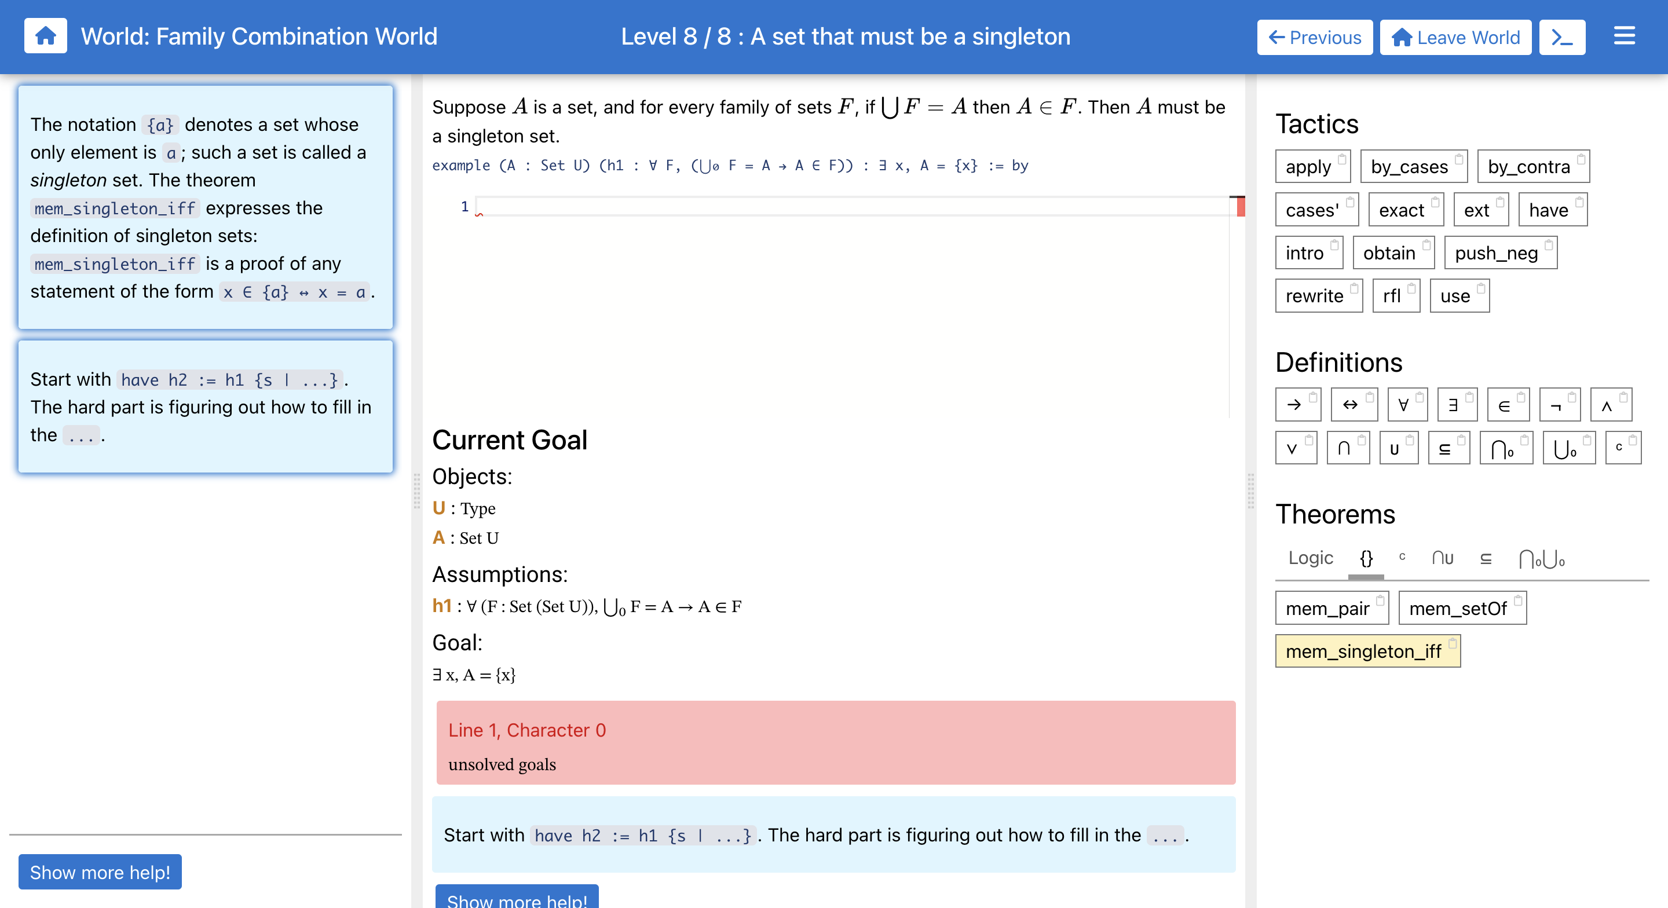1668x908 pixels.
Task: Select the ∩∪ theorems tab
Action: (x=1443, y=558)
